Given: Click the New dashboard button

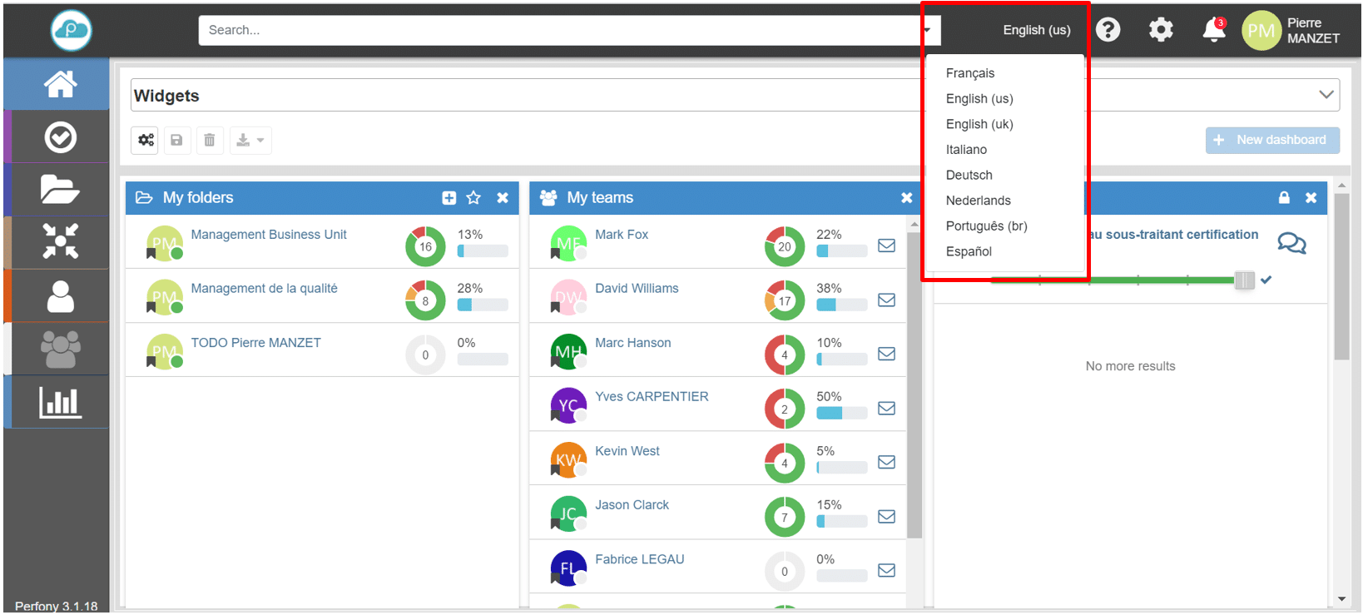Looking at the screenshot, I should point(1271,140).
